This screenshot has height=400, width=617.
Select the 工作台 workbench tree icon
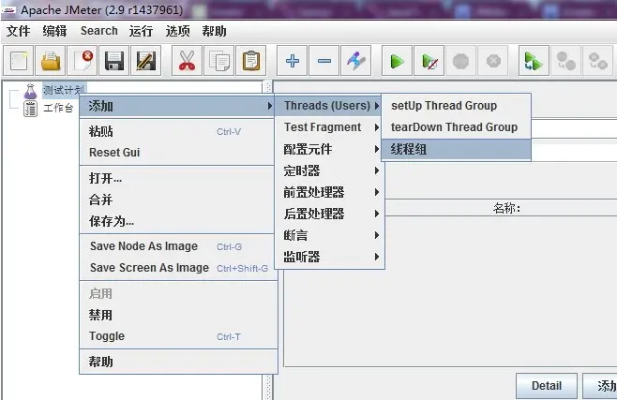click(30, 109)
